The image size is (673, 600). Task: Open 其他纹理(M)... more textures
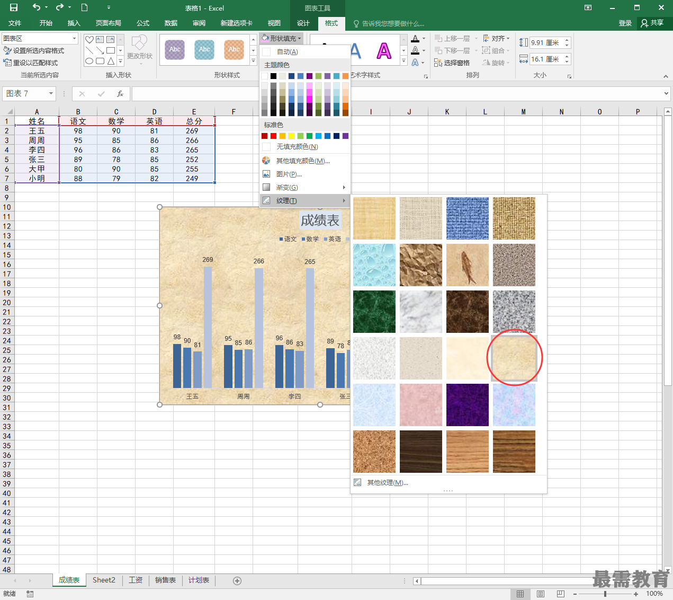coord(448,482)
